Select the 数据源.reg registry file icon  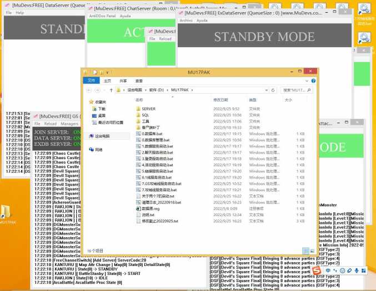pyautogui.click(x=138, y=208)
